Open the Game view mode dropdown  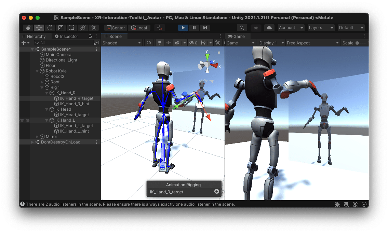241,43
